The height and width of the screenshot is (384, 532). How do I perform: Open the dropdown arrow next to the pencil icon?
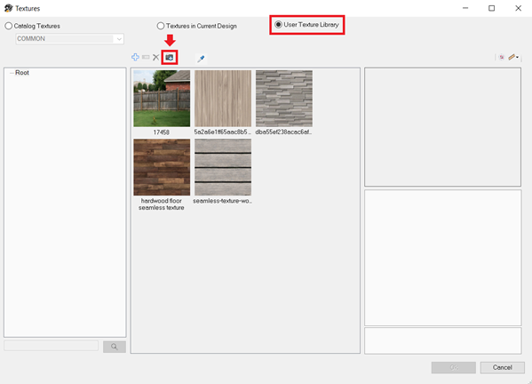click(x=518, y=57)
